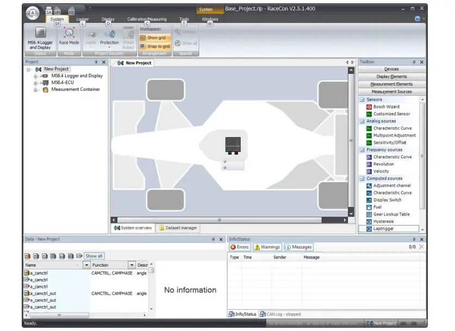Select Measurement Container in project tree
Screen dimensions: 455x331
[76, 89]
